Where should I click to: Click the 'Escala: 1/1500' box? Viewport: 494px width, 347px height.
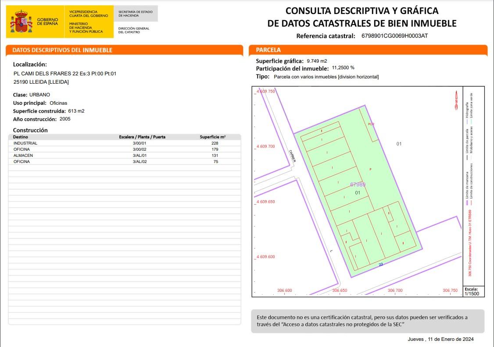point(472,292)
